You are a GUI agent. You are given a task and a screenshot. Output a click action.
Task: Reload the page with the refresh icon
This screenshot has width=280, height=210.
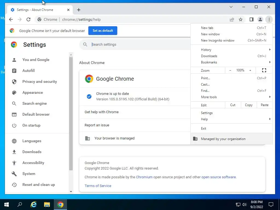tap(28, 19)
